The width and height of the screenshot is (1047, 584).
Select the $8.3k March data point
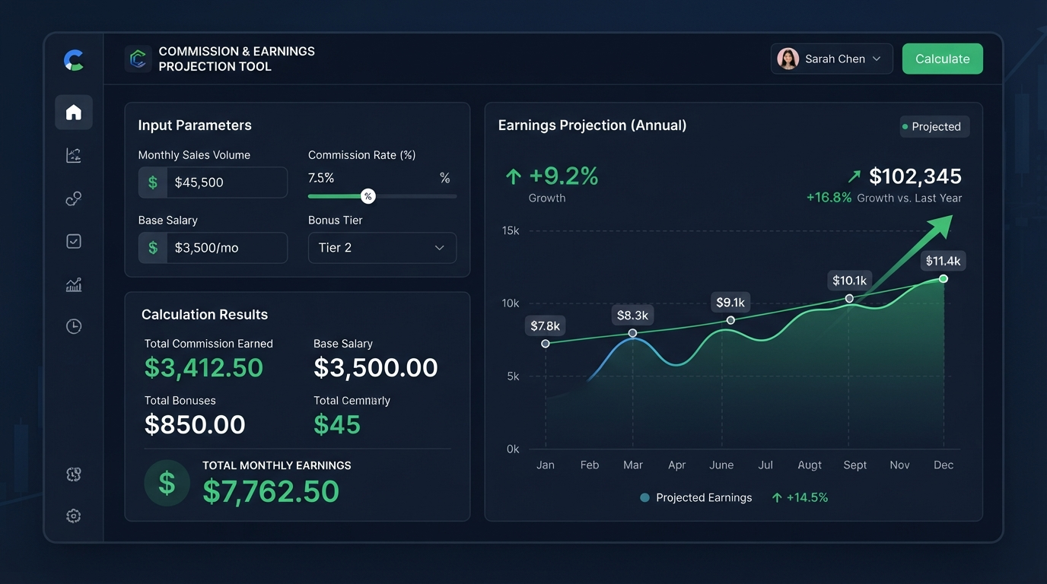click(632, 333)
